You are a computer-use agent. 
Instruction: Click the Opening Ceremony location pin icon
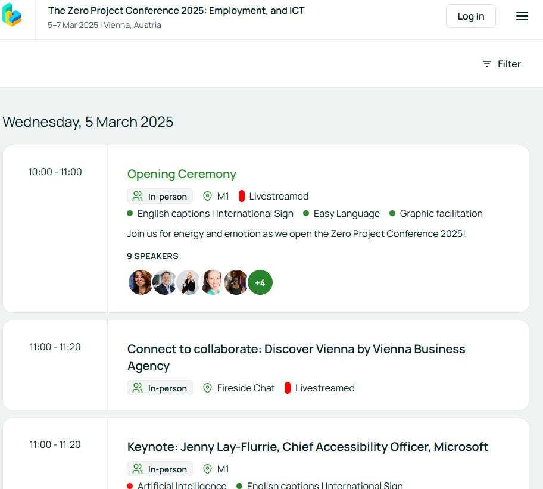point(207,197)
